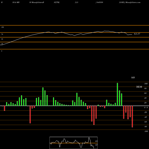Click the RSI axis label 70
This screenshot has width=149, height=149.
point(2,34)
